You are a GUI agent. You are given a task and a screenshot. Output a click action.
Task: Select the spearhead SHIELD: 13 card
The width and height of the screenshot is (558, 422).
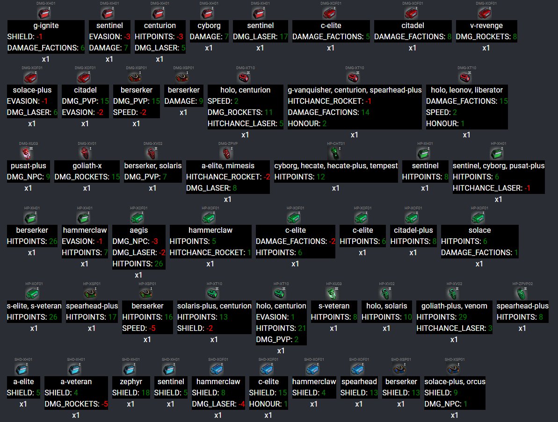[x=359, y=387]
